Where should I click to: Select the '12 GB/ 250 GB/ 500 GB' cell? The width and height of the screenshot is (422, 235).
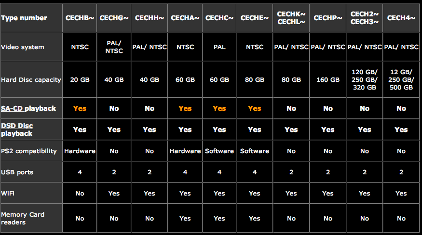click(x=401, y=79)
